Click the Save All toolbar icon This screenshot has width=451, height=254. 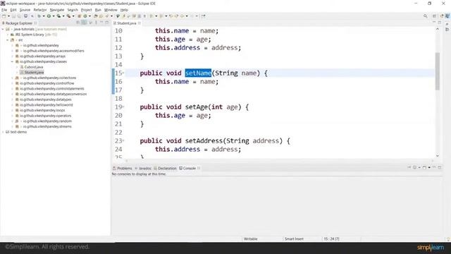click(x=19, y=16)
